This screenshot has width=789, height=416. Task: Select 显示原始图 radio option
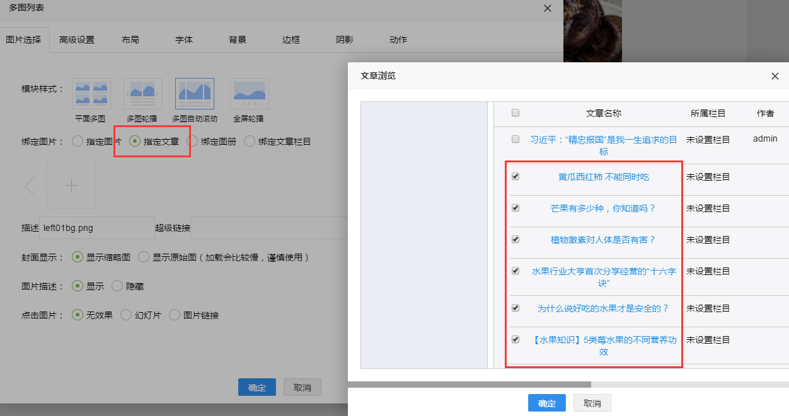click(144, 257)
